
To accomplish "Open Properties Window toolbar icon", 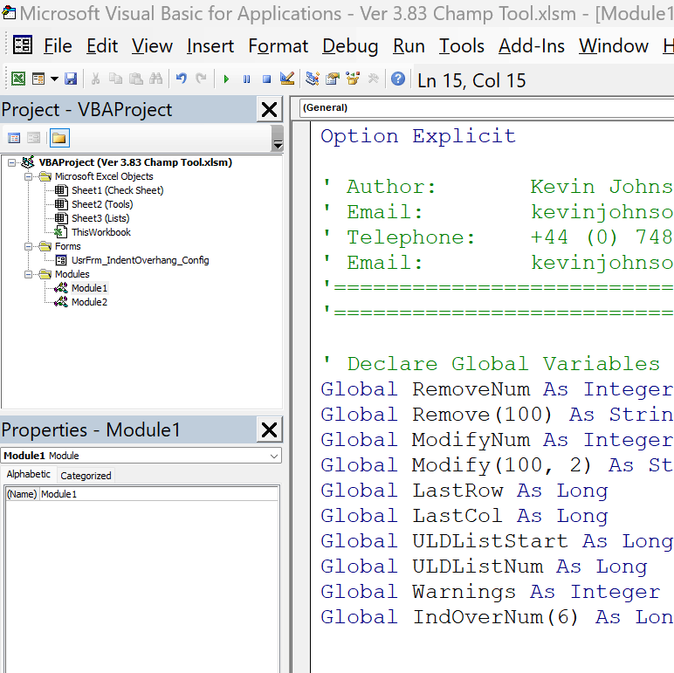I will tap(333, 79).
